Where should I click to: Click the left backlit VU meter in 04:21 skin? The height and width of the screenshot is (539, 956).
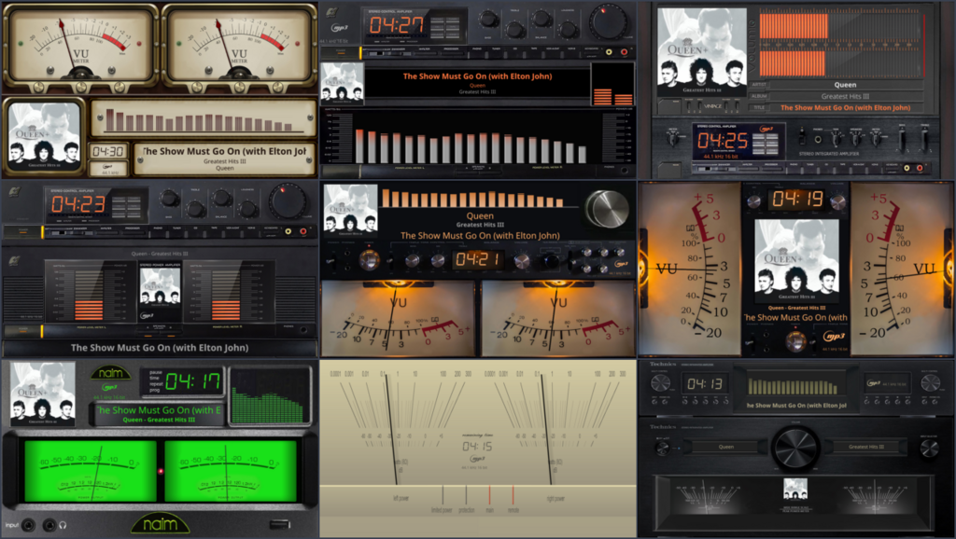tap(398, 319)
